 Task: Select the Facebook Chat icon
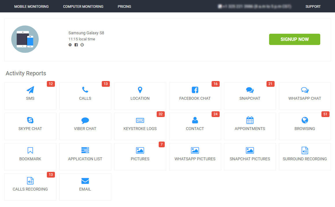click(195, 90)
